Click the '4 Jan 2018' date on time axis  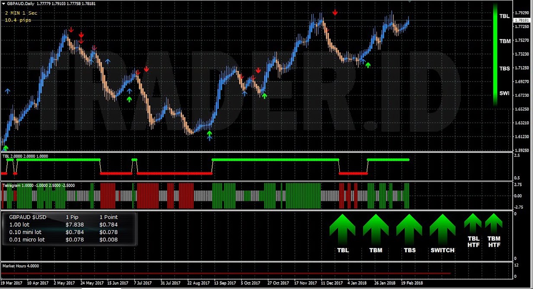point(357,283)
